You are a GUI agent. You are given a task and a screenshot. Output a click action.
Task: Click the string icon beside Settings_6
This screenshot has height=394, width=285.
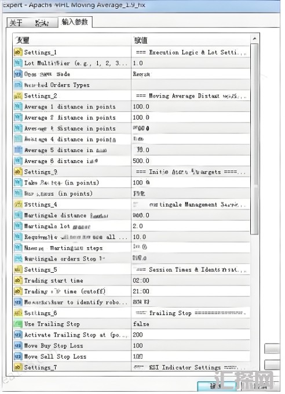click(18, 313)
